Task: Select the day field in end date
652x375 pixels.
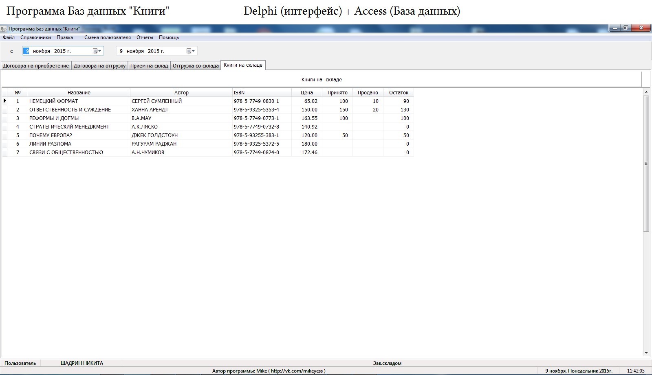Action: point(121,51)
